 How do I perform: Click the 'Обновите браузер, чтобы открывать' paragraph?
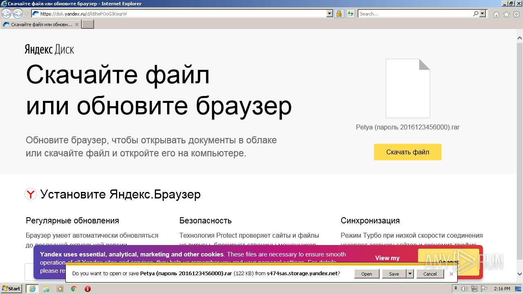(151, 147)
